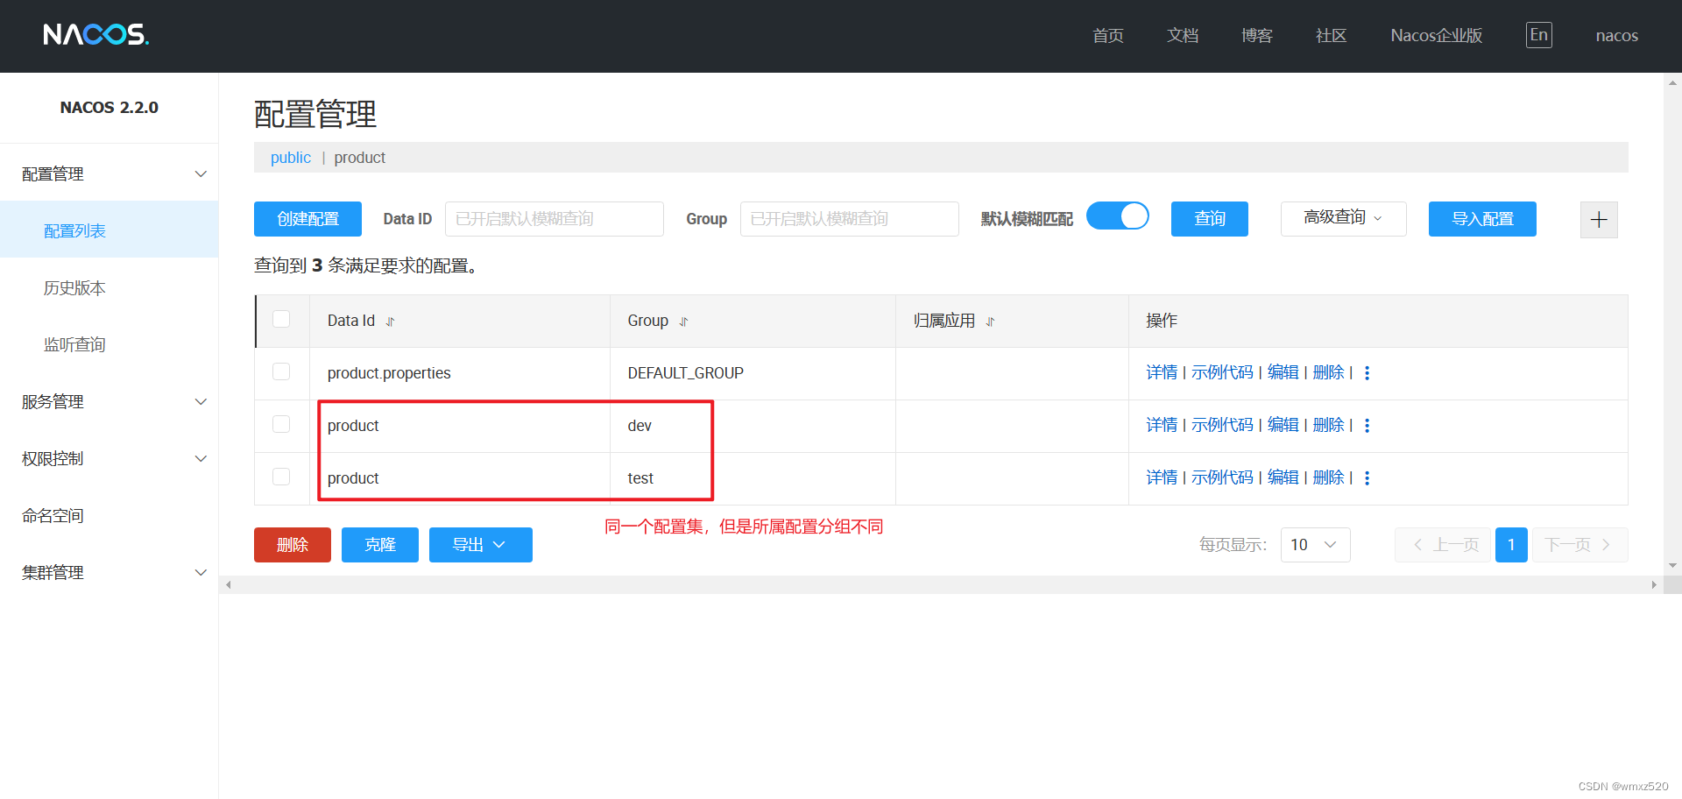Select the product namespace tab
The image size is (1682, 799).
pos(359,158)
